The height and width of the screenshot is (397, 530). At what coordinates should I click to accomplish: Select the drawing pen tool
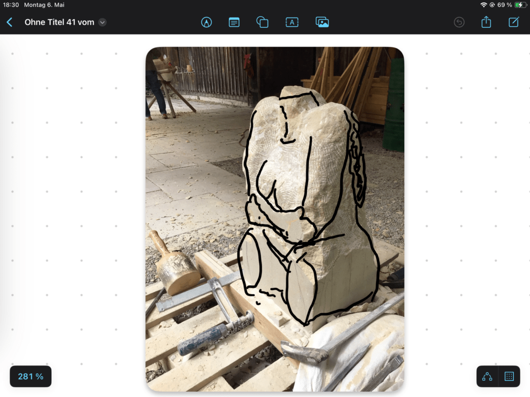pos(207,22)
